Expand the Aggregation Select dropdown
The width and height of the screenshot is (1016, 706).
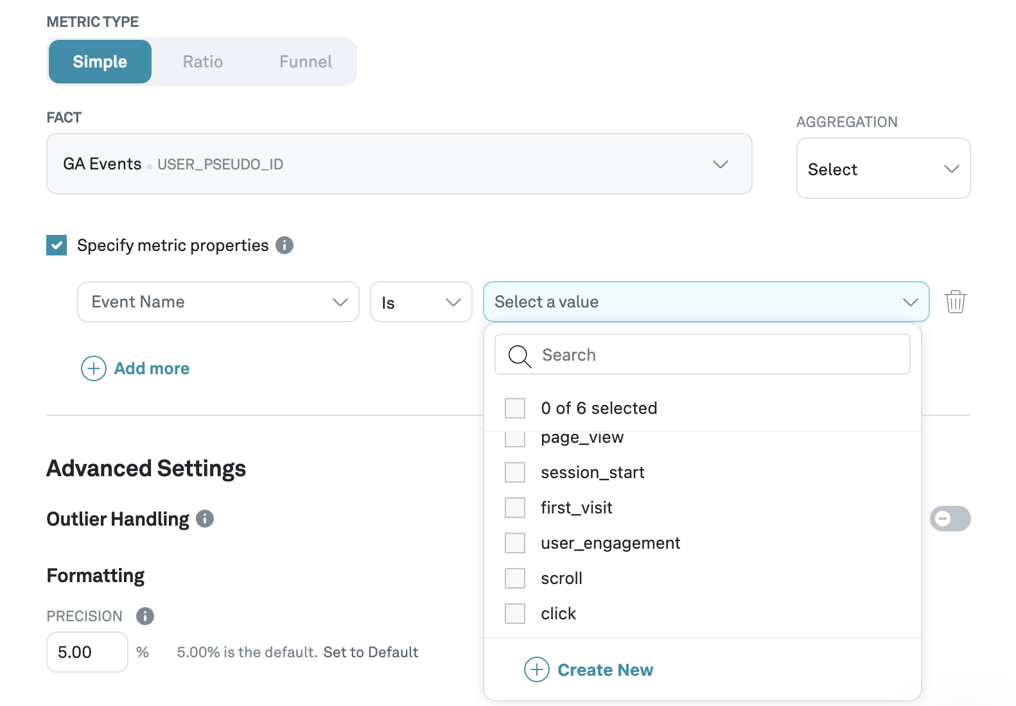(x=883, y=169)
